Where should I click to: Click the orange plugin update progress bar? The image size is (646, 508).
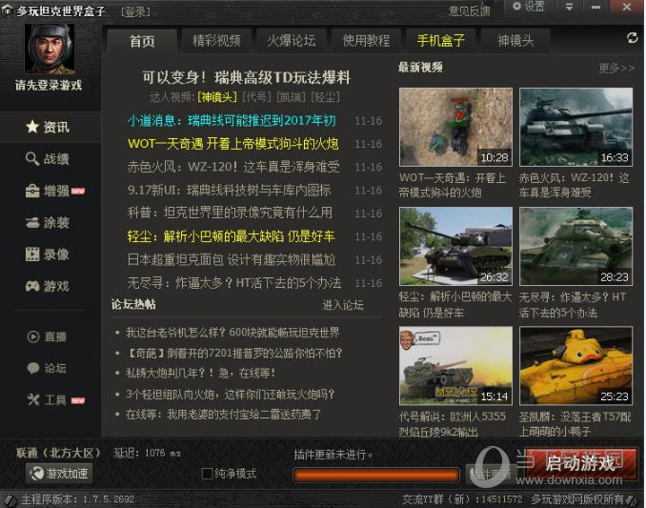[376, 475]
